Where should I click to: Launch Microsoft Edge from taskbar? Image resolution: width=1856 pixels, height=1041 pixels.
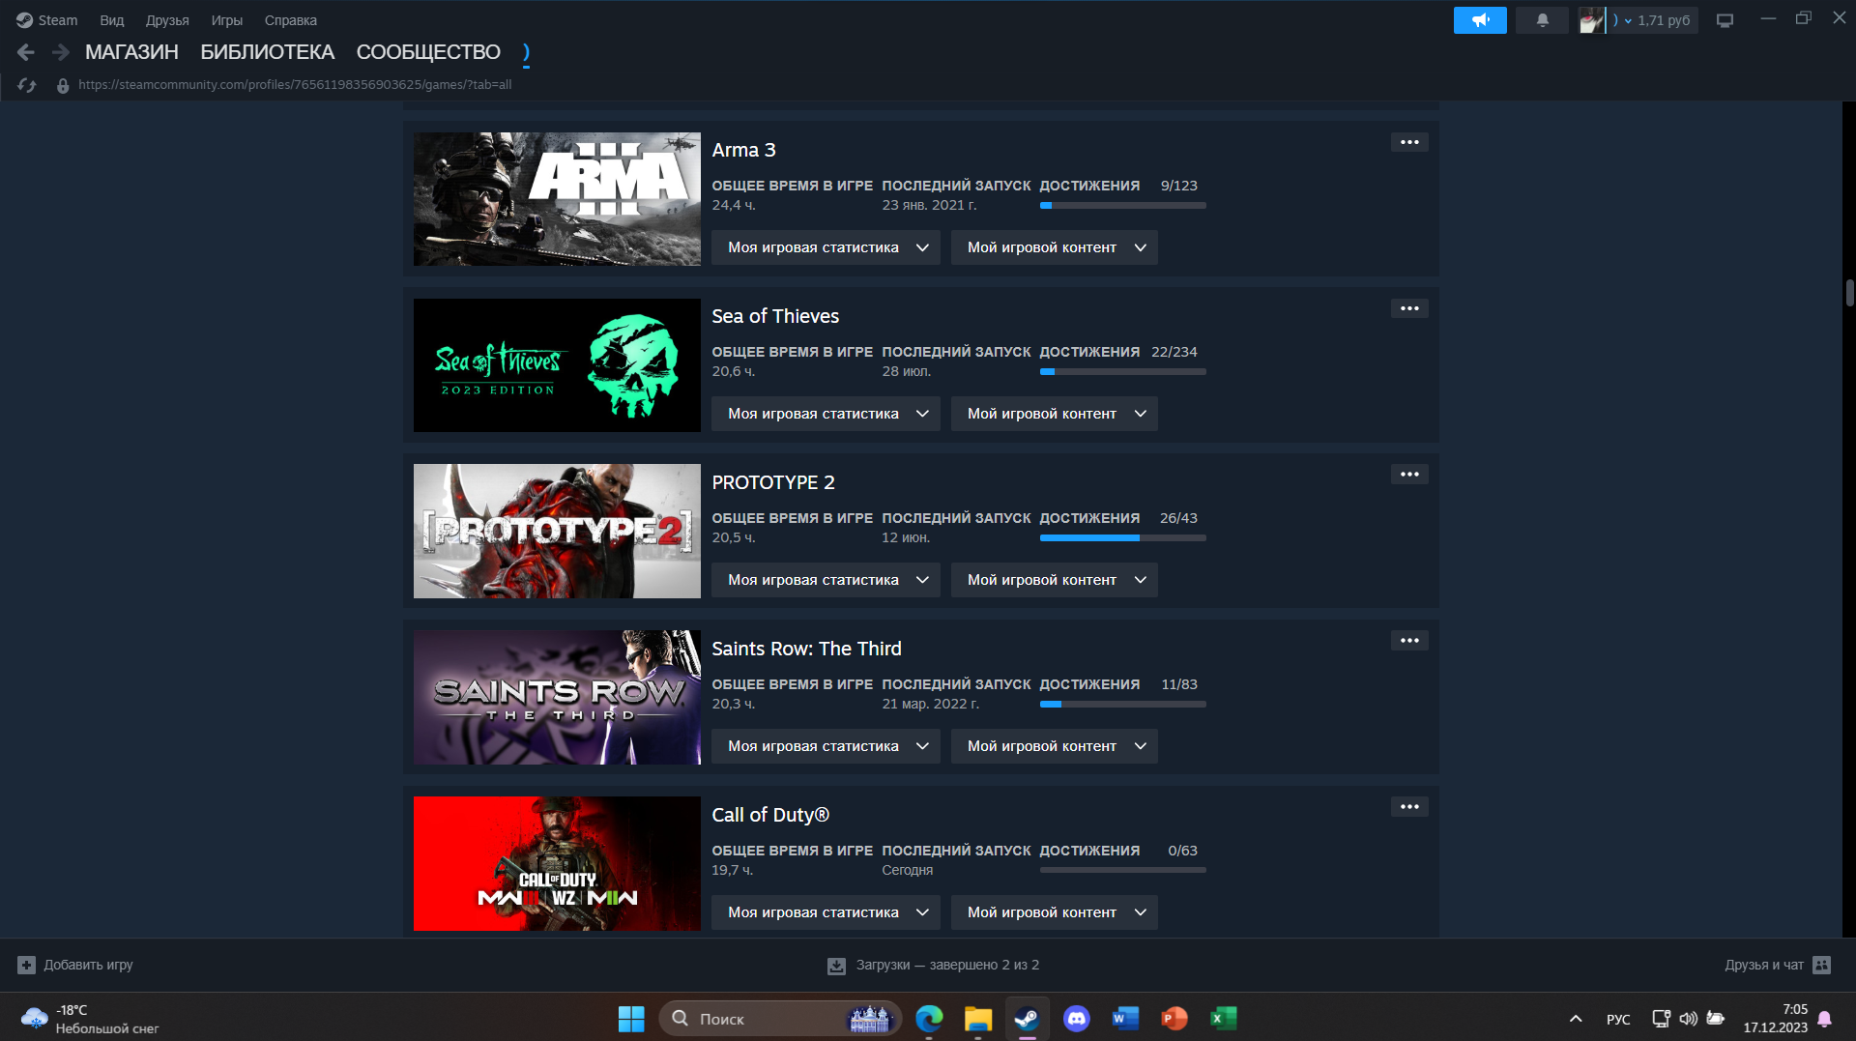pyautogui.click(x=929, y=1019)
